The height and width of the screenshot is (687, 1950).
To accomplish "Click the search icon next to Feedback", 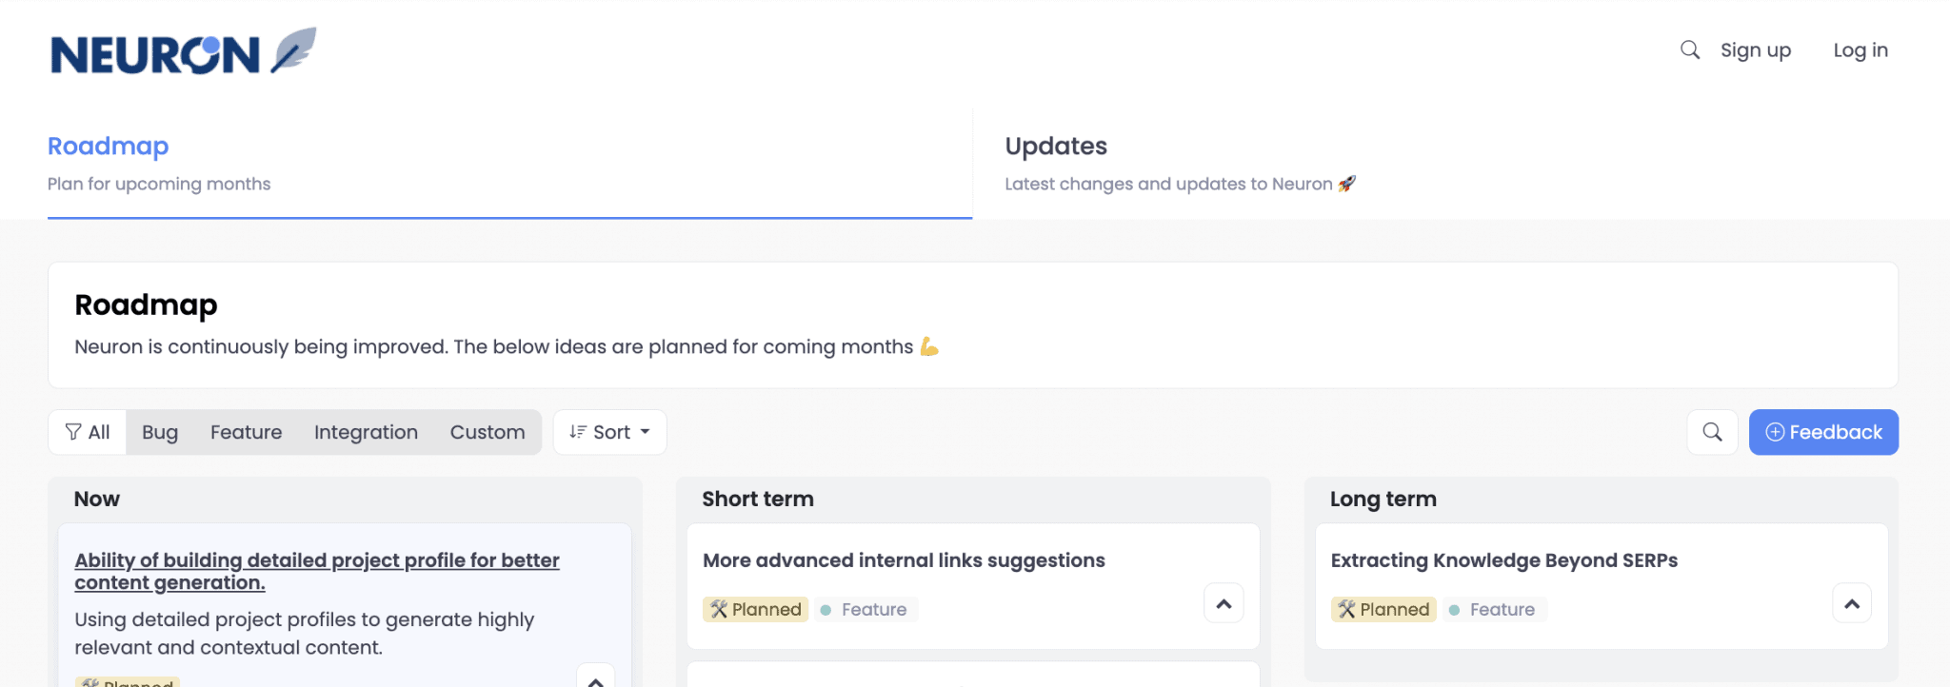I will (1711, 432).
